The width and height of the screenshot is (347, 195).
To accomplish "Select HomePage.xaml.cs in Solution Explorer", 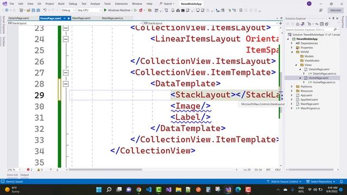I will 324,82.
